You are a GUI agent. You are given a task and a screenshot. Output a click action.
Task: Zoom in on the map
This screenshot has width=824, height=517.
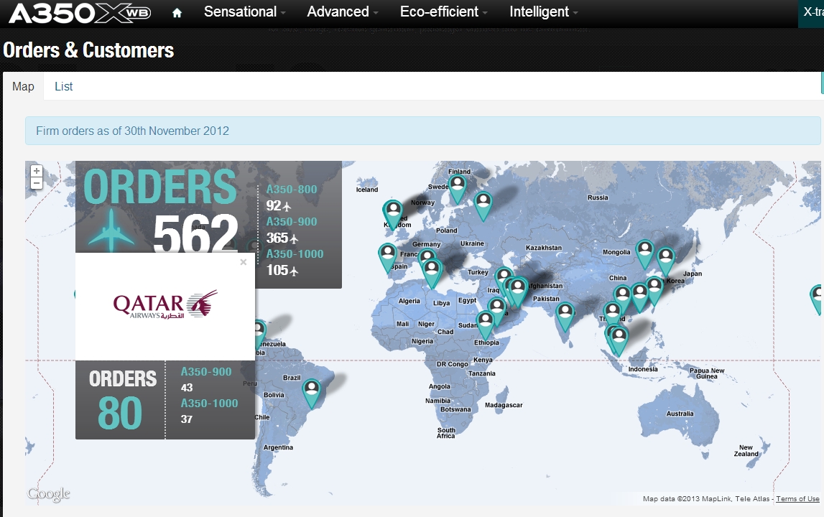point(36,171)
